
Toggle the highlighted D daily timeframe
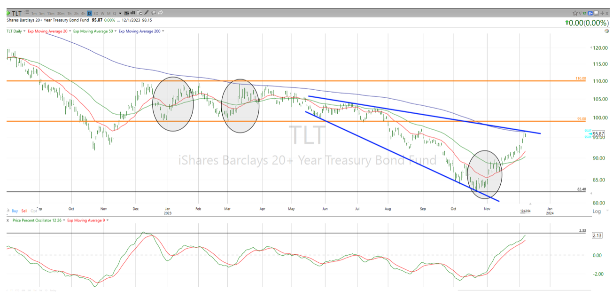89,14
